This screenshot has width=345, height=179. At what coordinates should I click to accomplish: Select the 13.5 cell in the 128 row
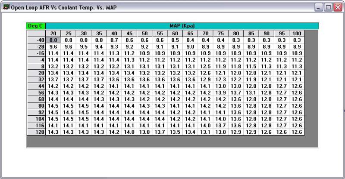coord(175,132)
